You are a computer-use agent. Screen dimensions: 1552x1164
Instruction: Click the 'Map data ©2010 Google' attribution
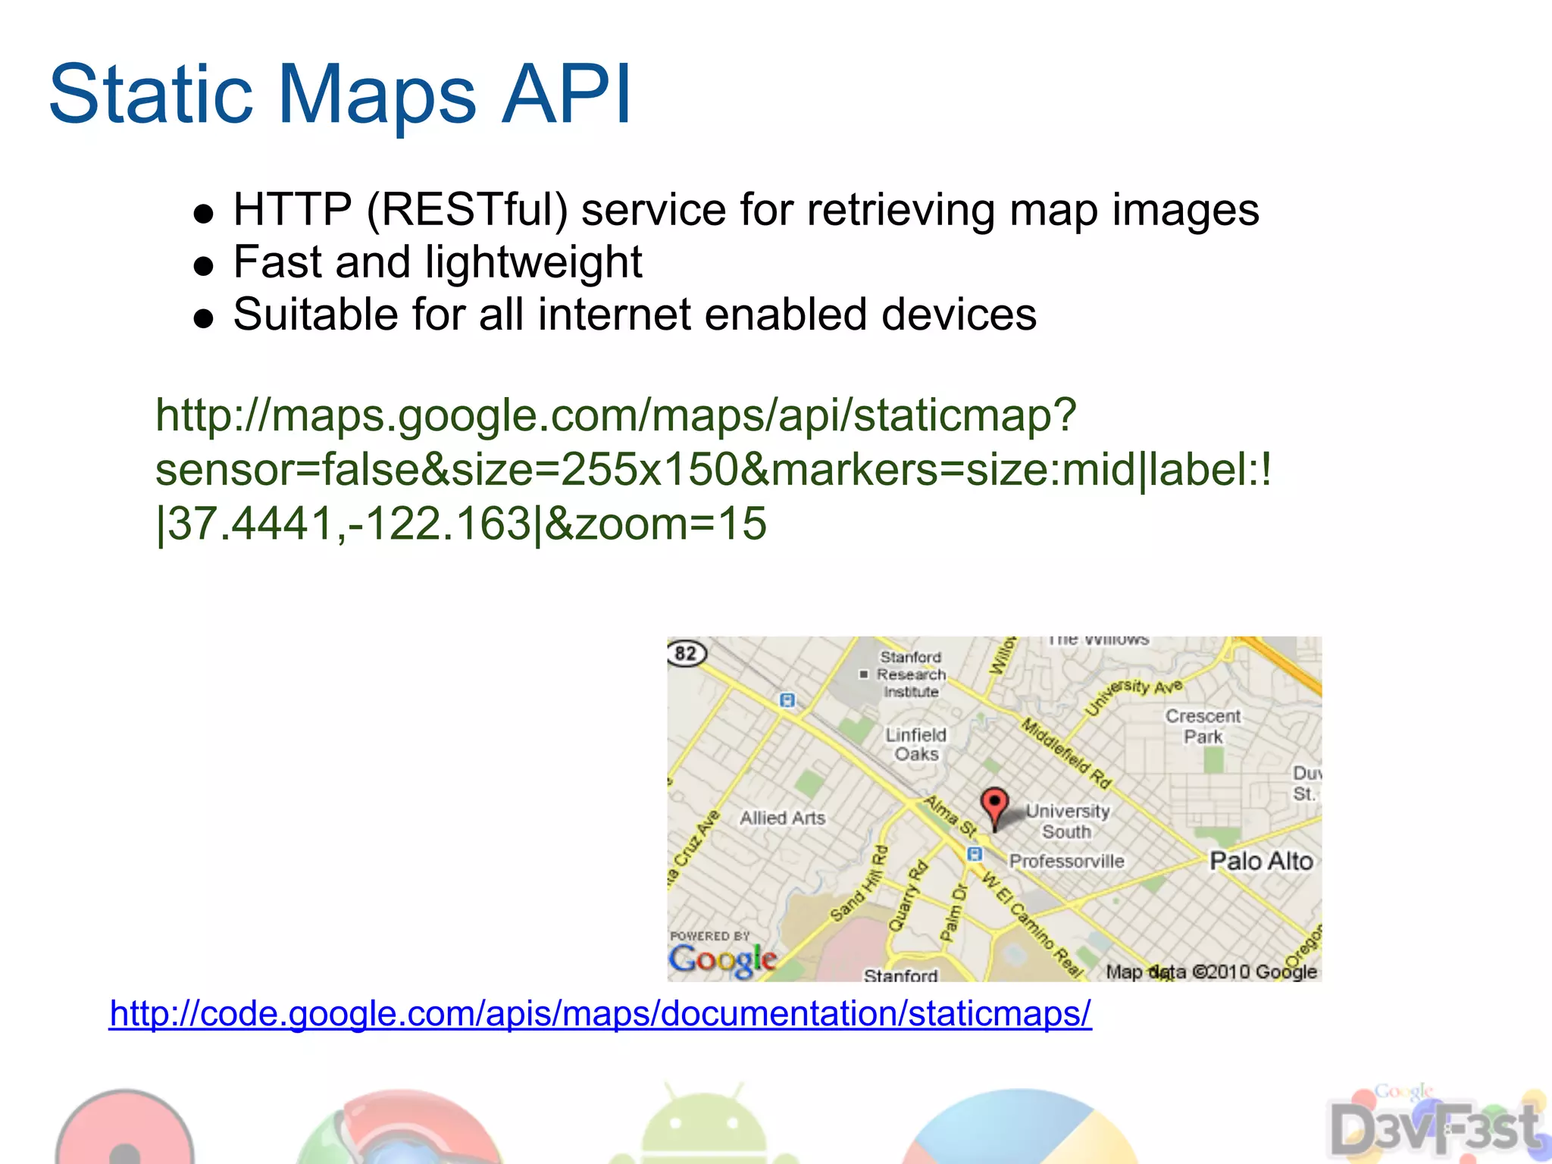pos(1211,972)
